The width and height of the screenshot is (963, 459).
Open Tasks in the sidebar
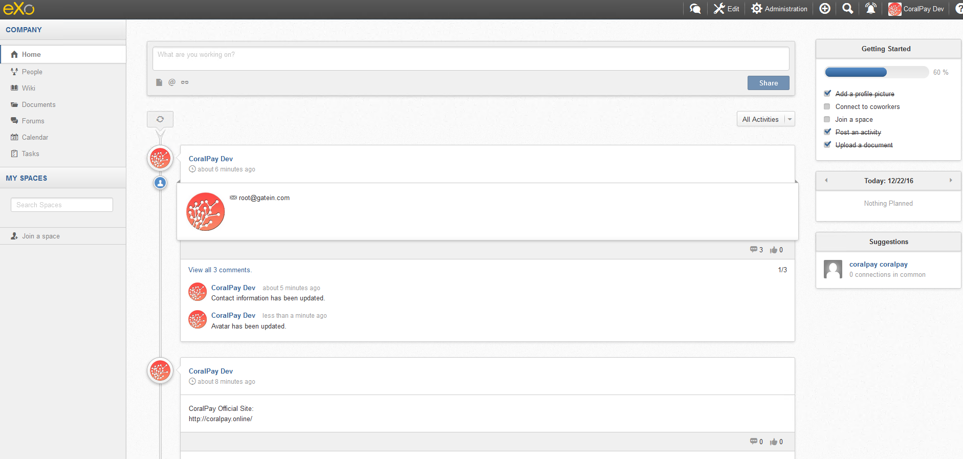[30, 154]
